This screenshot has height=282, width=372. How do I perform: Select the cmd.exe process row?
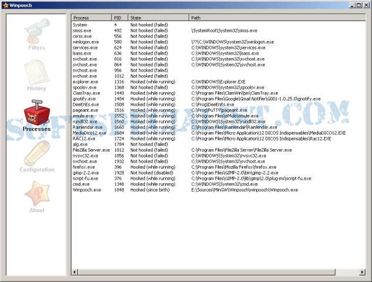pyautogui.click(x=218, y=184)
